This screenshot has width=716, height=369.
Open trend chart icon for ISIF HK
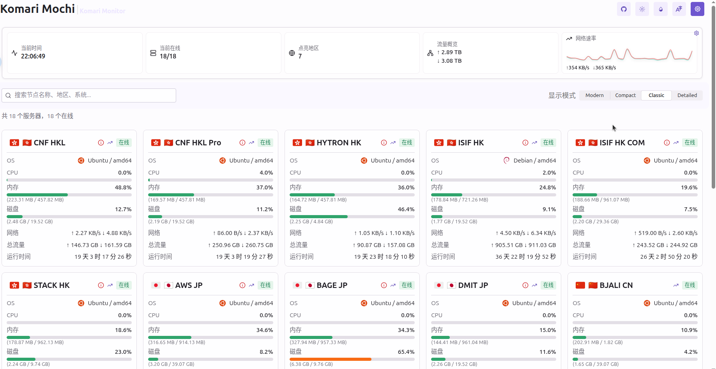[534, 143]
